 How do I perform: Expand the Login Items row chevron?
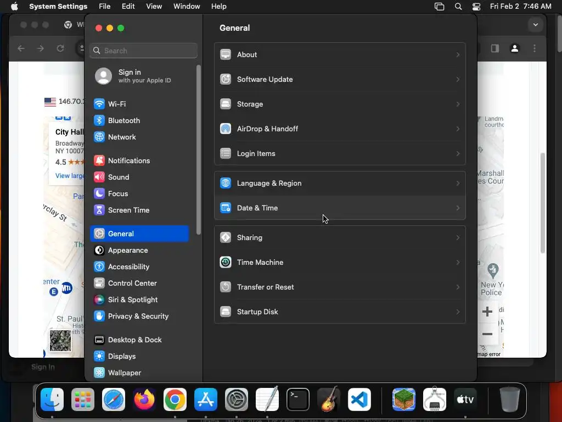click(458, 154)
